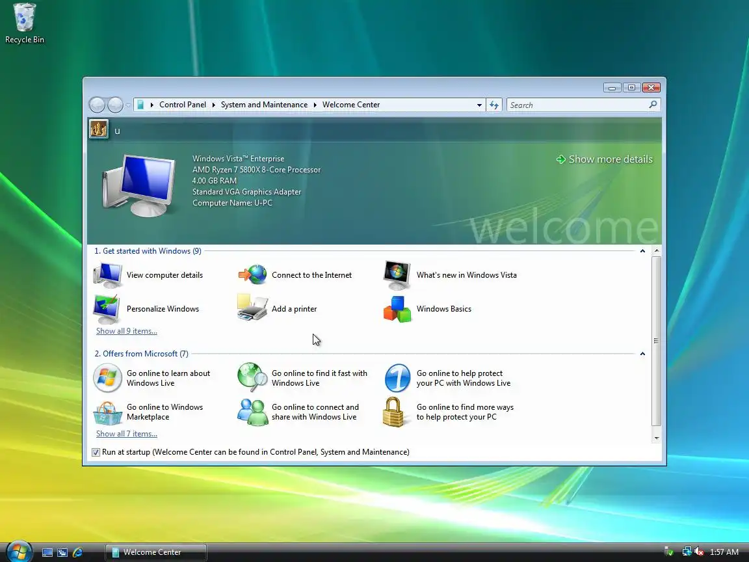Go to Control Panel in breadcrumb
Viewport: 749px width, 562px height.
click(183, 105)
